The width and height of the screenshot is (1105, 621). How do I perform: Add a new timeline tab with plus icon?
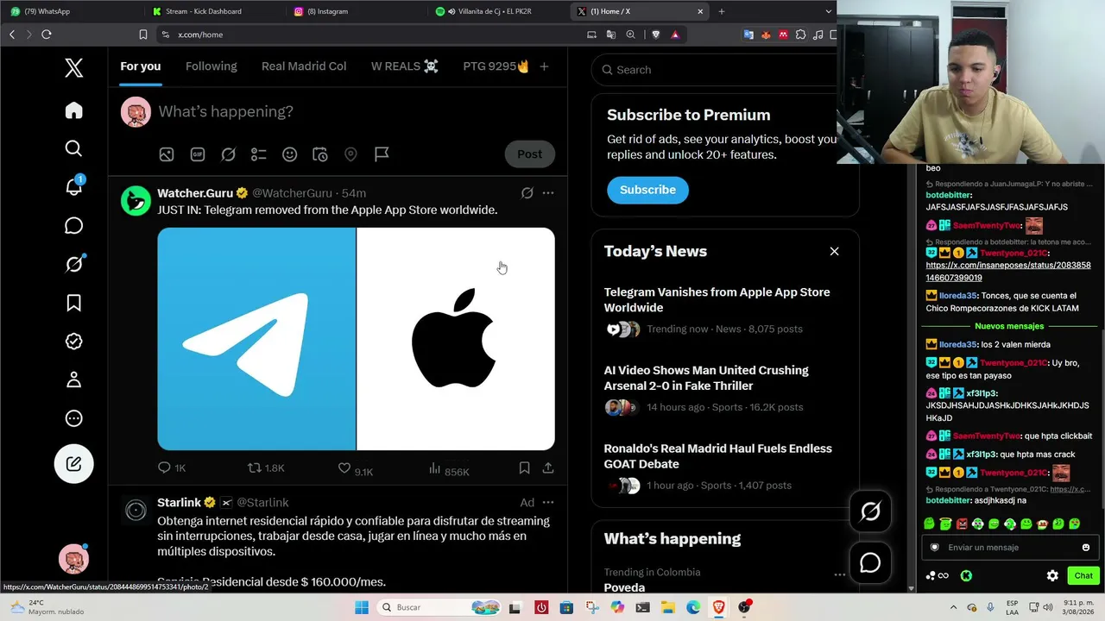544,66
